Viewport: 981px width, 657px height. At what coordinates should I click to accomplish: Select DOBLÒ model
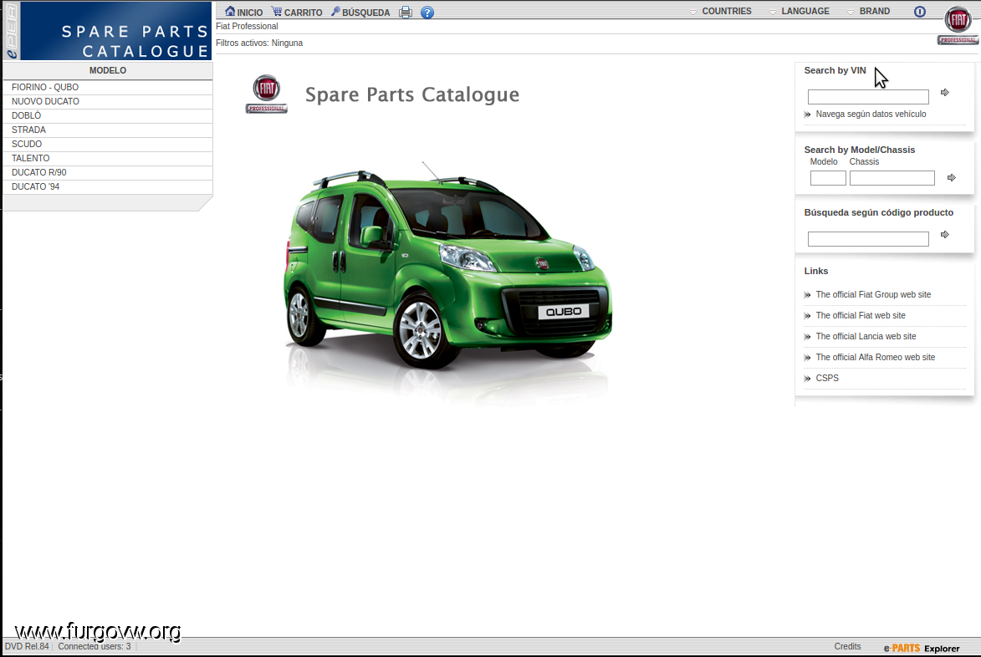coord(108,115)
